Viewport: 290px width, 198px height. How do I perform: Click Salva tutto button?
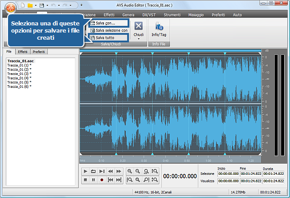pyautogui.click(x=102, y=38)
